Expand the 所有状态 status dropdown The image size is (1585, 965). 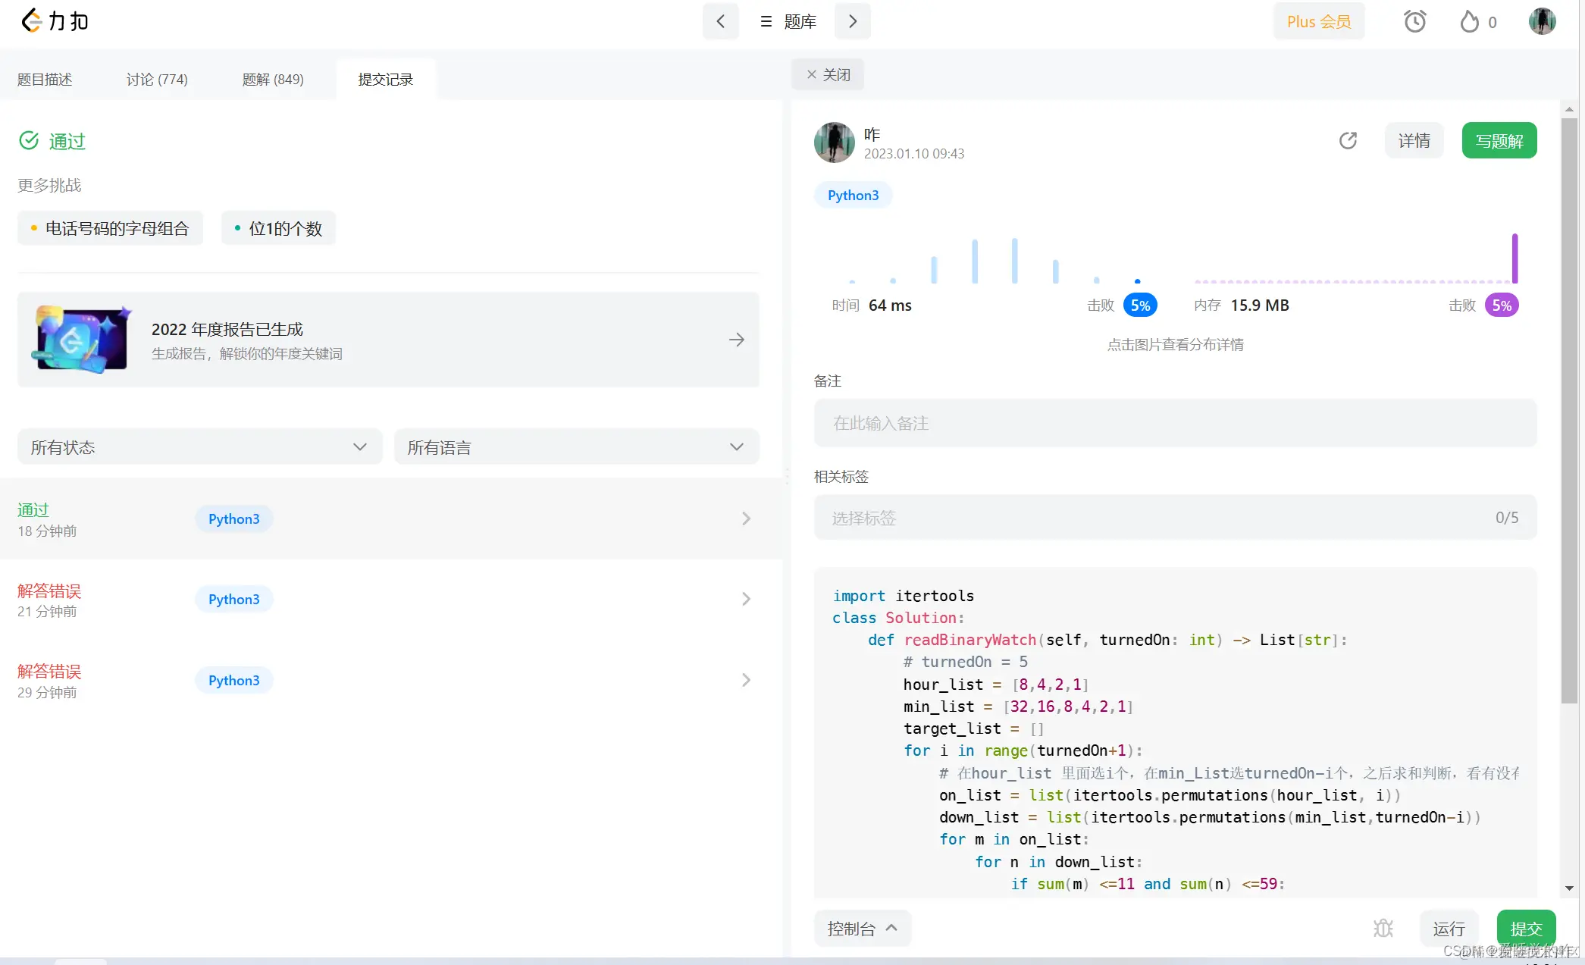[x=199, y=447]
